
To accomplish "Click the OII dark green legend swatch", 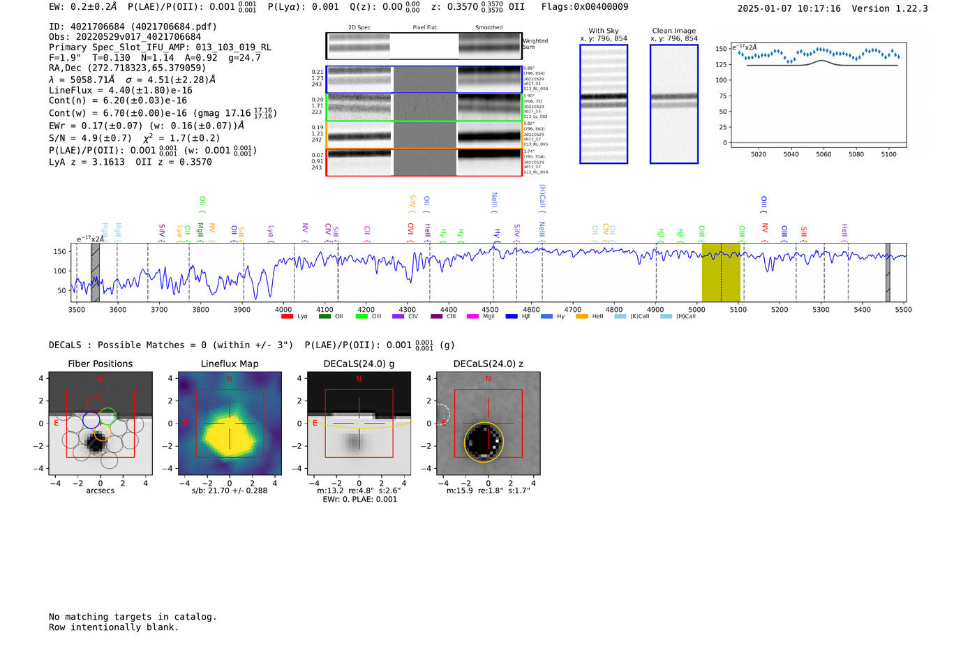I will coord(325,317).
